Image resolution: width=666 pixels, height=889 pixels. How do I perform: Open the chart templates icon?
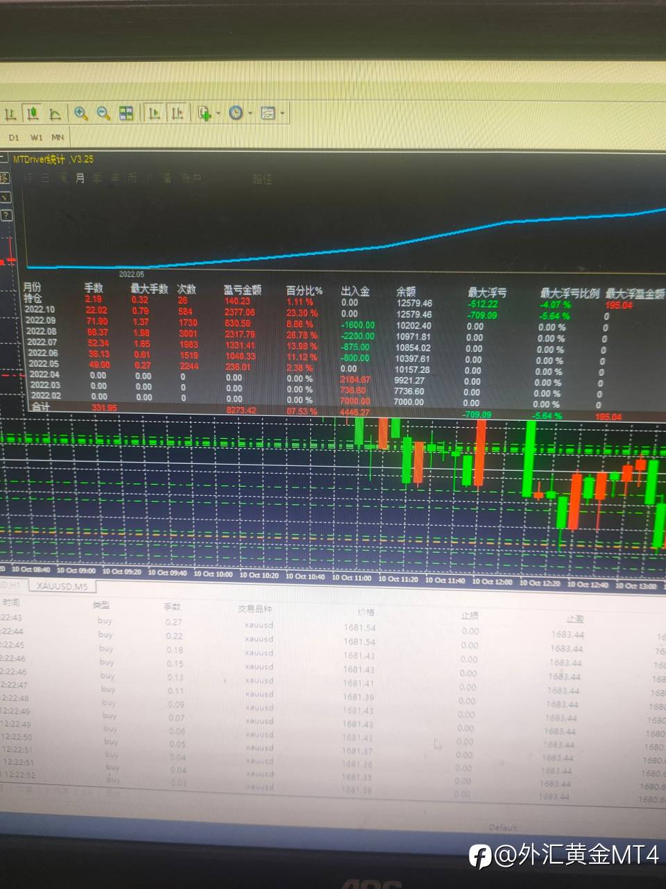pyautogui.click(x=268, y=113)
